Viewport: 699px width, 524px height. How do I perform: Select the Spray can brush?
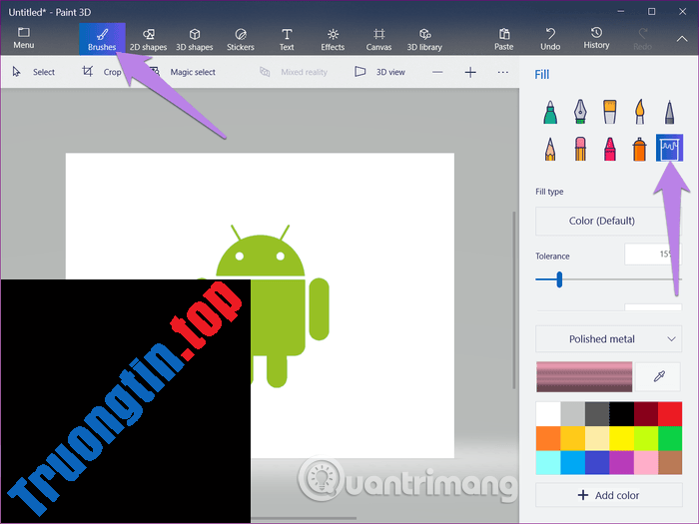point(640,149)
